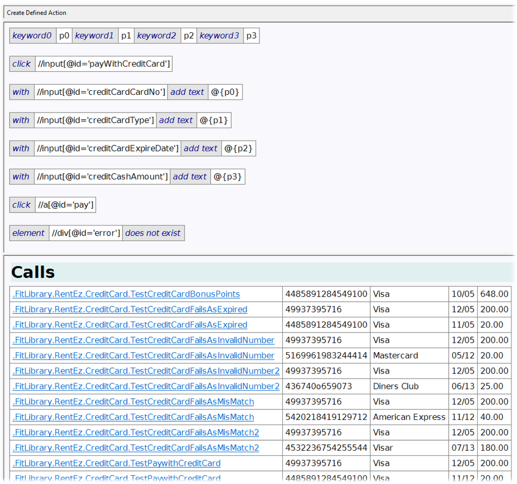Select the keyword0 header cell
517x484 pixels.
tap(32, 36)
